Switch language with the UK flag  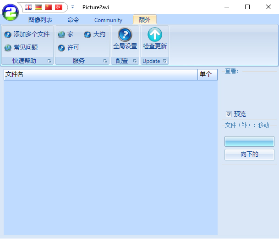point(28,7)
